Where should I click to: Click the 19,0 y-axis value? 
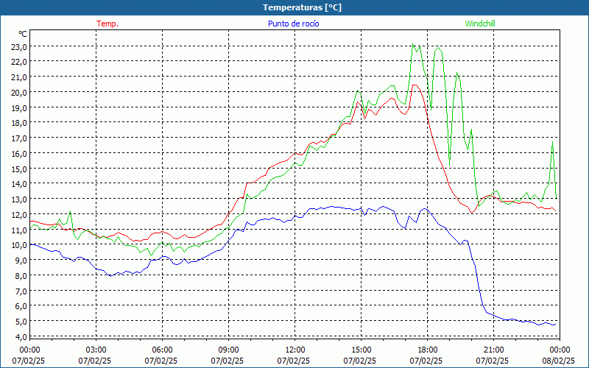(19, 108)
